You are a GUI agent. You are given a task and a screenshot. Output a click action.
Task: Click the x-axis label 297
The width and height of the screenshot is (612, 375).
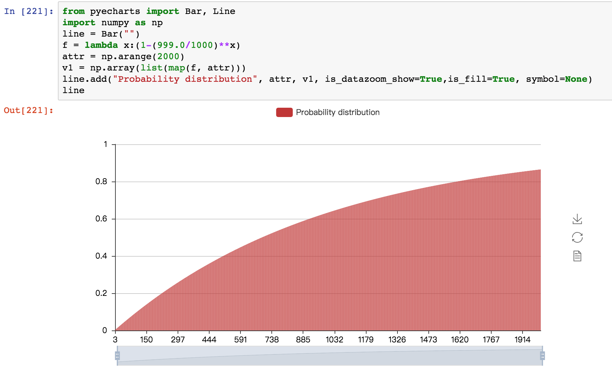tap(178, 339)
